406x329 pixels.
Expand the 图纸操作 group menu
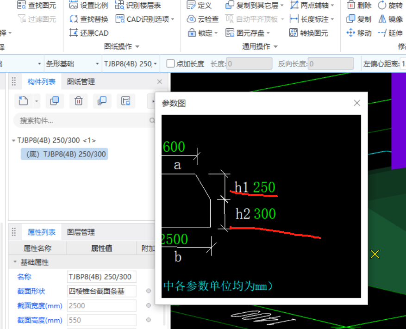[x=137, y=47]
